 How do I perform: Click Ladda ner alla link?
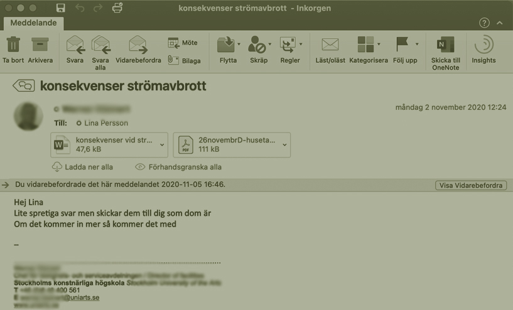tap(83, 167)
